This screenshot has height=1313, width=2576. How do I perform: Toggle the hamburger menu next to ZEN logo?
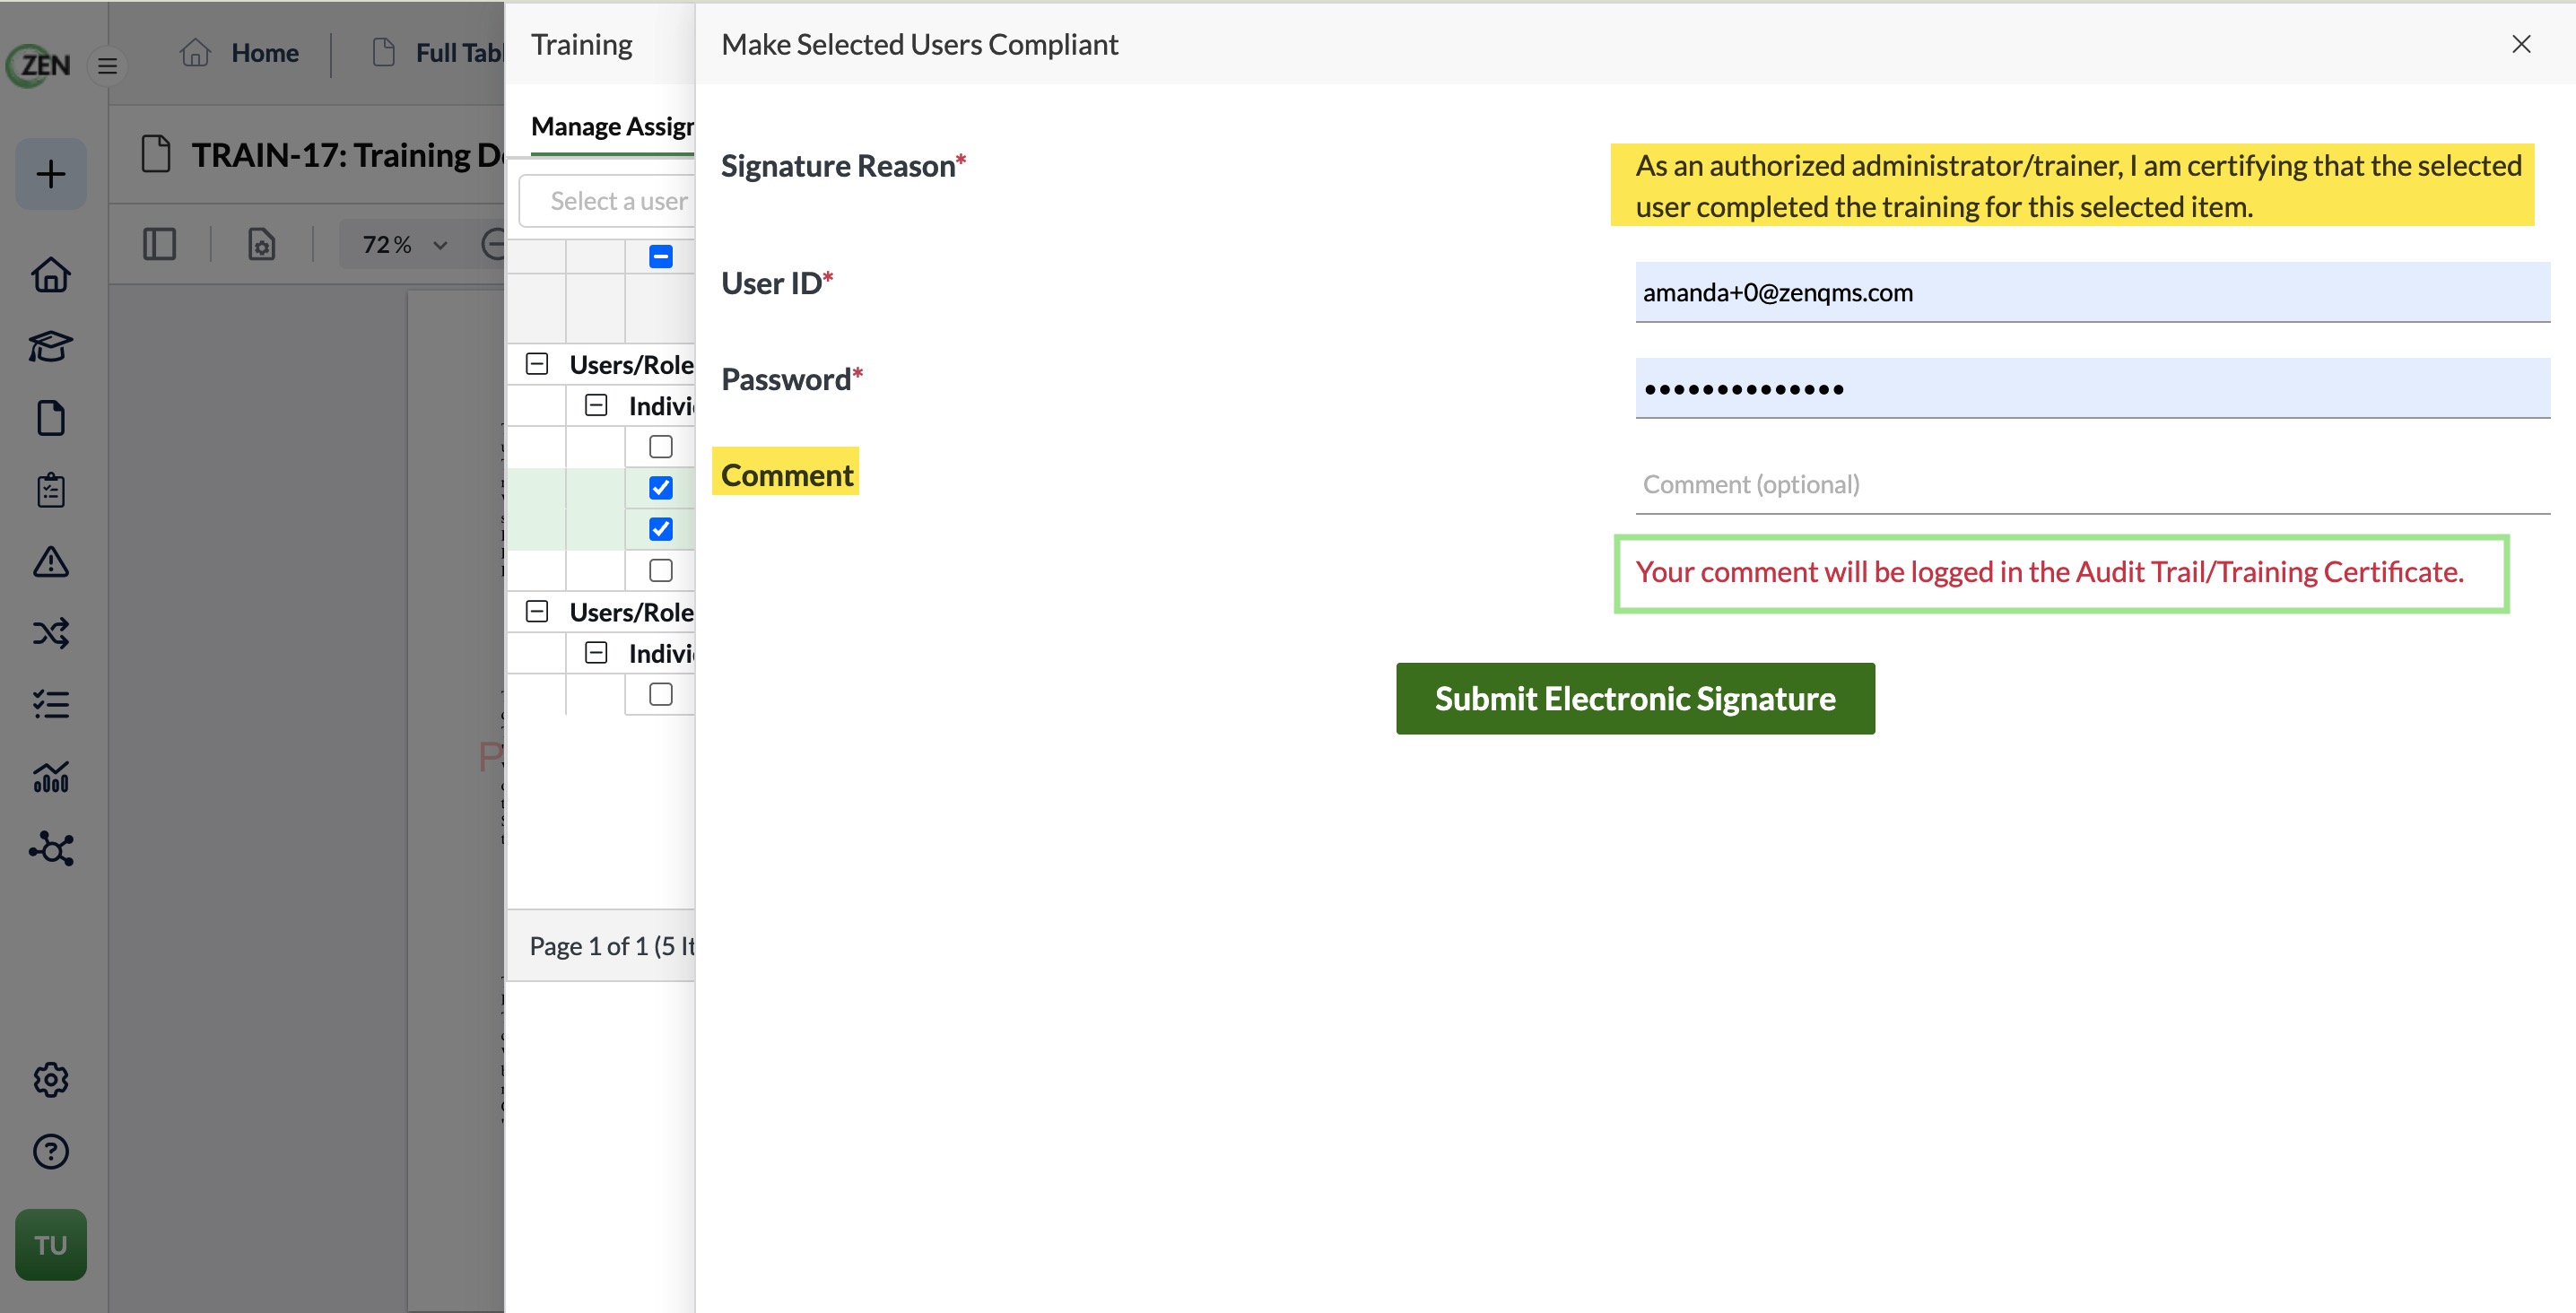(108, 66)
